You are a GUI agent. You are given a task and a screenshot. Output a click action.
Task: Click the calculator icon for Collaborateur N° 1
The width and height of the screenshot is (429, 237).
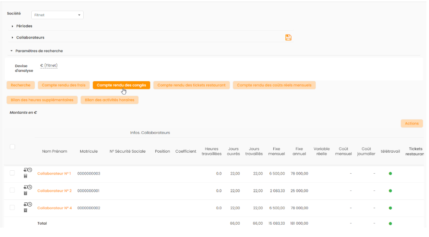pyautogui.click(x=25, y=176)
